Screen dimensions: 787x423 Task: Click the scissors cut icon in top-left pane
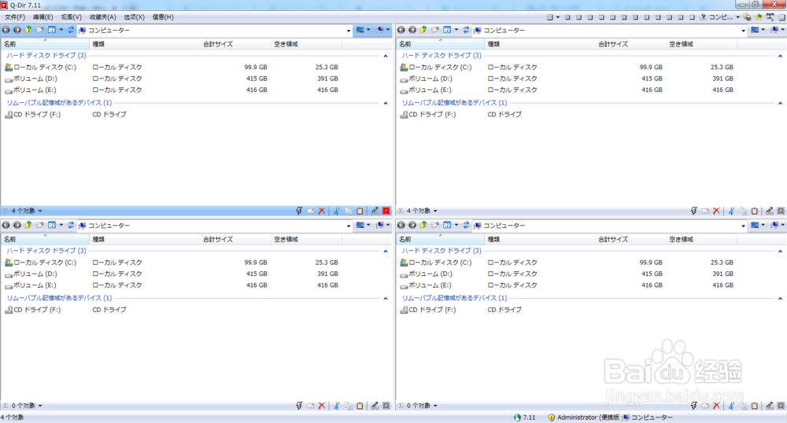click(337, 211)
